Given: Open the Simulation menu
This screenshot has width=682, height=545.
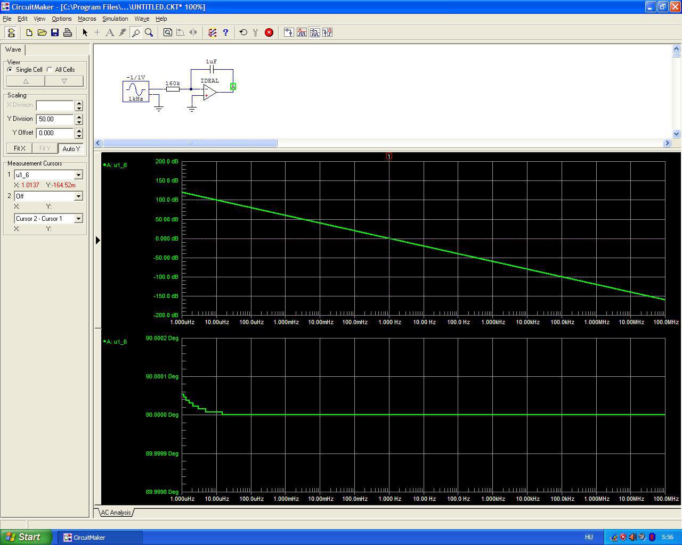Looking at the screenshot, I should pos(115,19).
